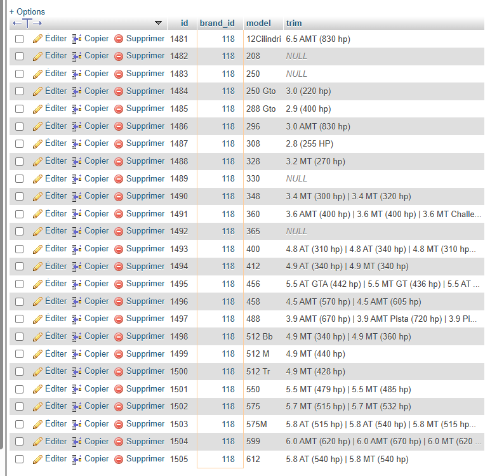
Task: Expand the + Options link
Action: point(27,11)
